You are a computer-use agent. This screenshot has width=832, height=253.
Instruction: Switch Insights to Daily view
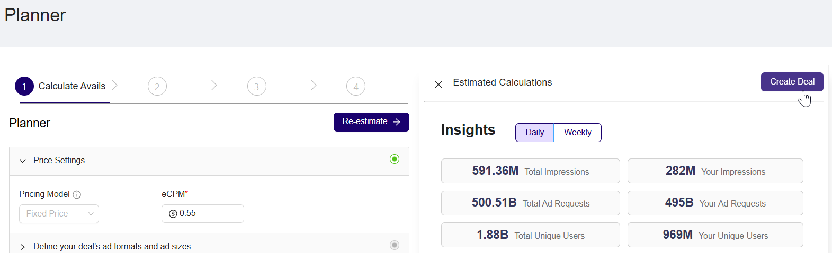coord(535,133)
